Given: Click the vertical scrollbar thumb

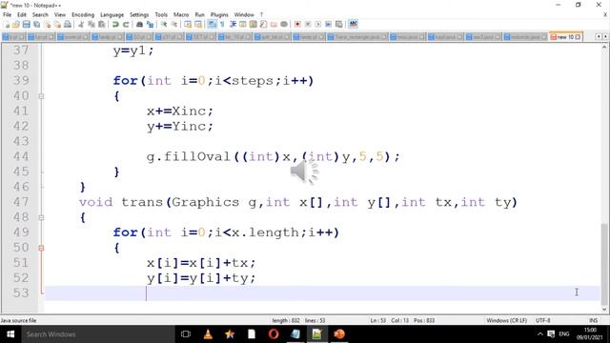Looking at the screenshot, I should click(x=604, y=263).
